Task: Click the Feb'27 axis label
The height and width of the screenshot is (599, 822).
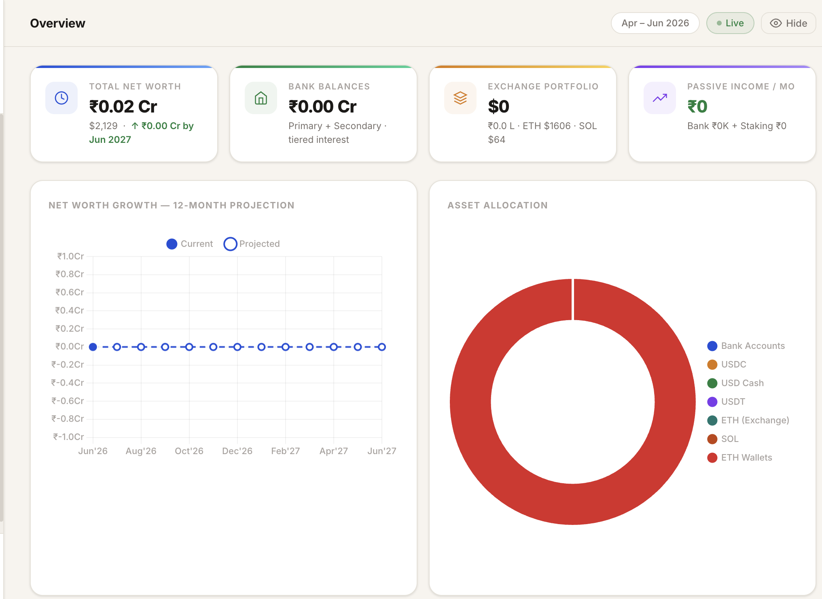Action: point(286,451)
